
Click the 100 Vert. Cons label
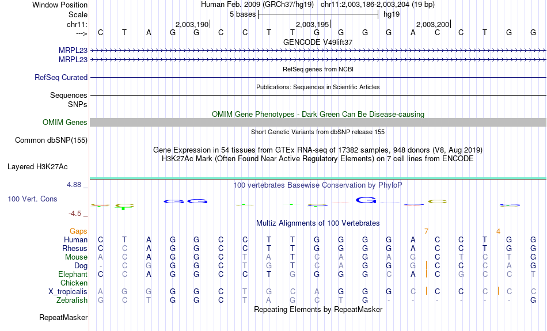(x=32, y=199)
